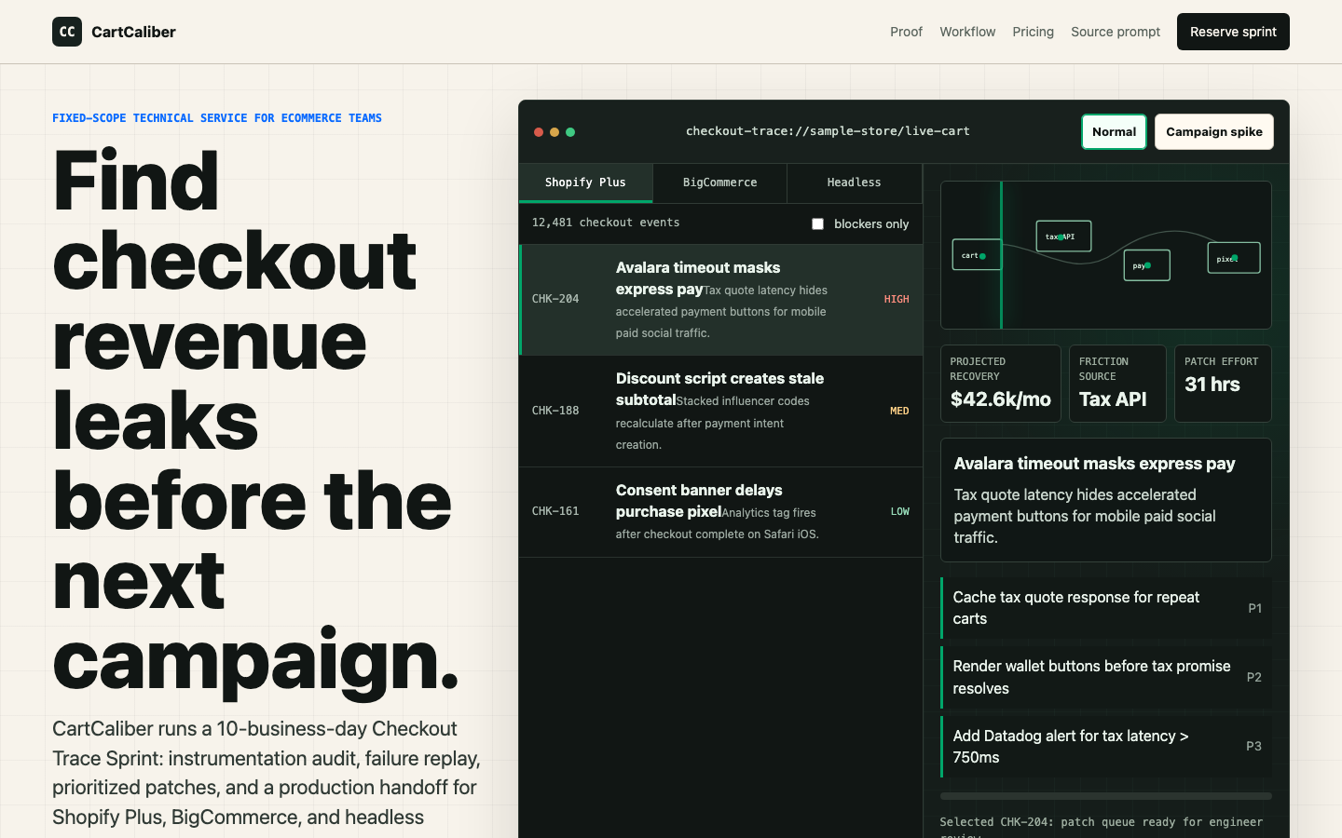Select patch Add Datadog alert
Viewport: 1342px width, 838px height.
click(x=1106, y=747)
